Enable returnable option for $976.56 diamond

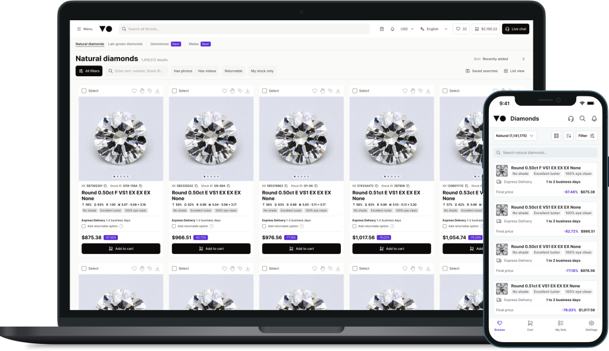264,226
